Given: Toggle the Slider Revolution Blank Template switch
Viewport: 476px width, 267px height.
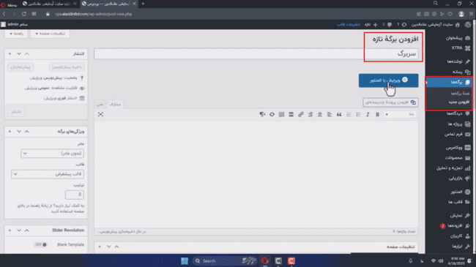Looking at the screenshot, I should click(x=41, y=244).
